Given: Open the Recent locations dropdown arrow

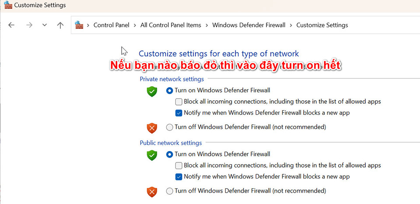Looking at the screenshot, I should pyautogui.click(x=44, y=25).
